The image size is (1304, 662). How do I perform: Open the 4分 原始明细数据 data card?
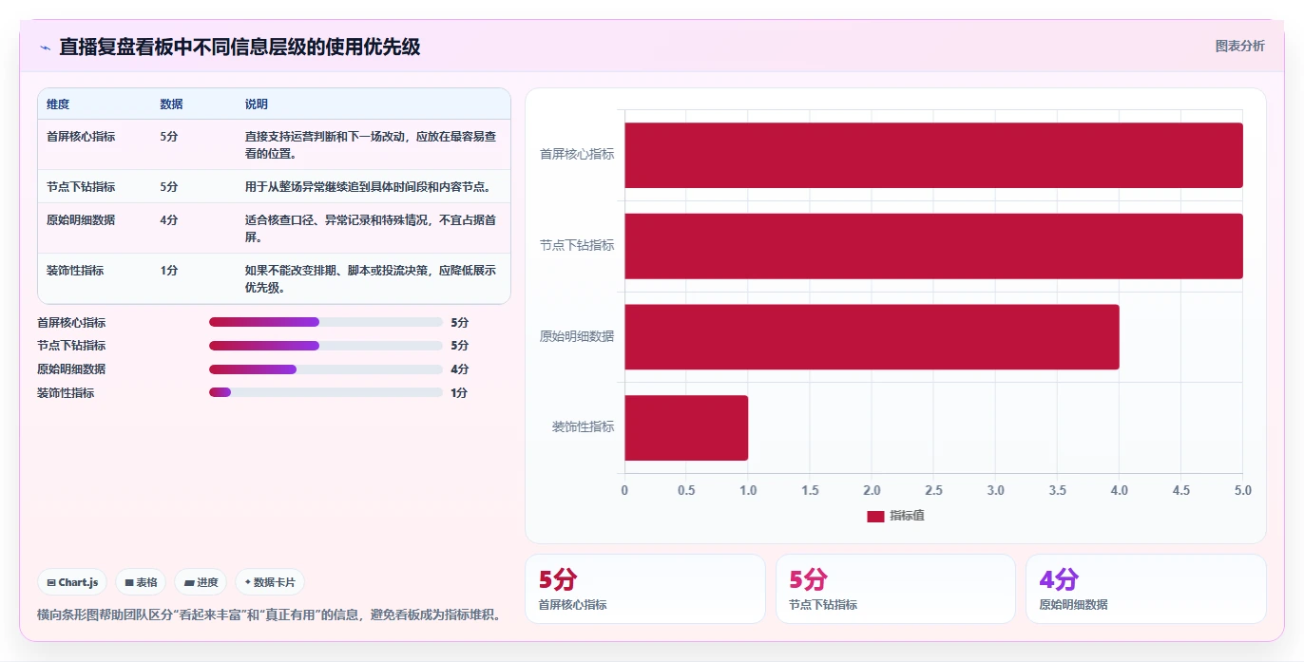click(x=1146, y=589)
